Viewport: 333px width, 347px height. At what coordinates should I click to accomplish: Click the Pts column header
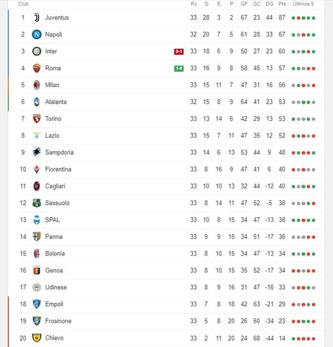coord(282,4)
